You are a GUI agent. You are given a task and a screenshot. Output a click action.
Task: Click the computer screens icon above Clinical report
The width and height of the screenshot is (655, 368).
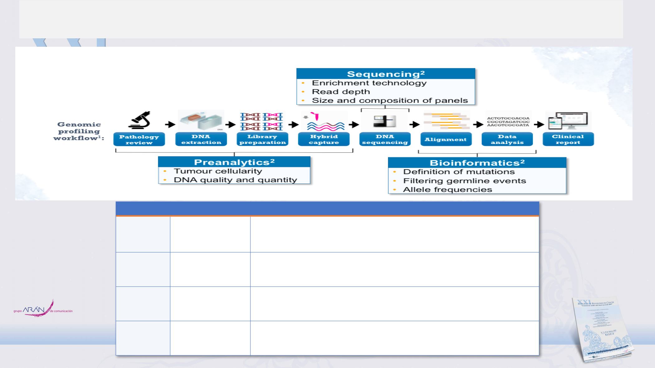pos(568,121)
